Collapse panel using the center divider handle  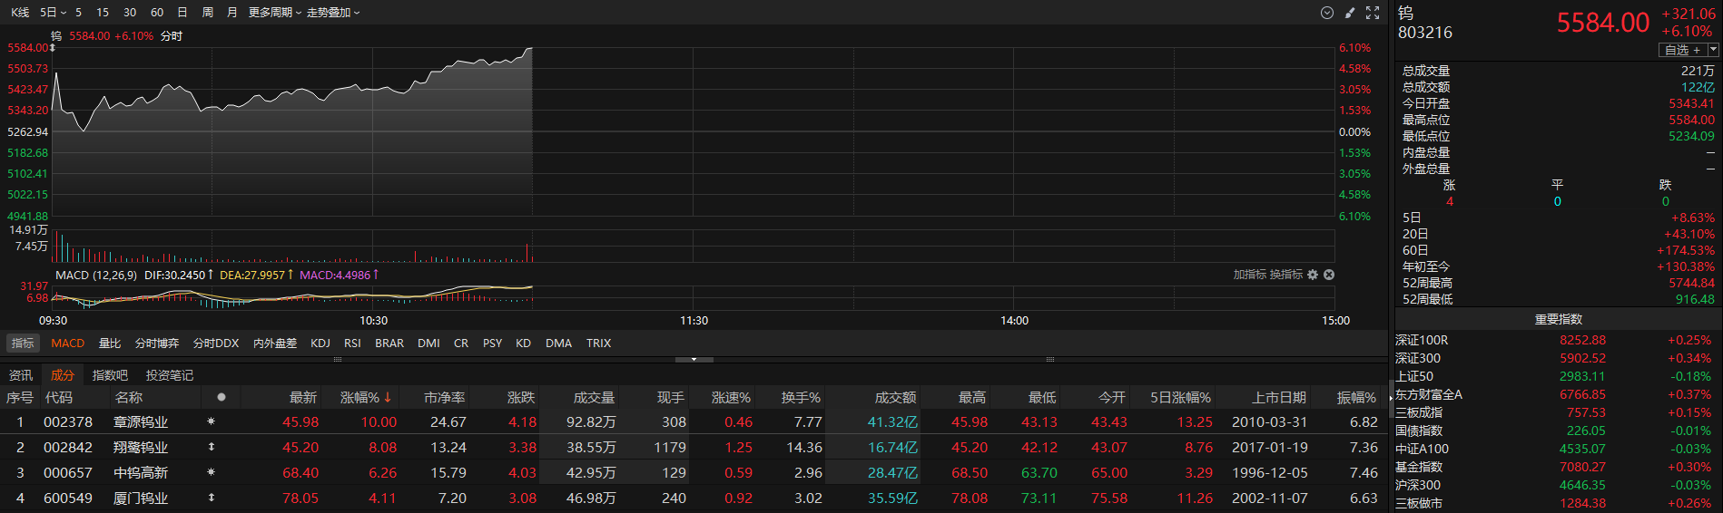(694, 360)
